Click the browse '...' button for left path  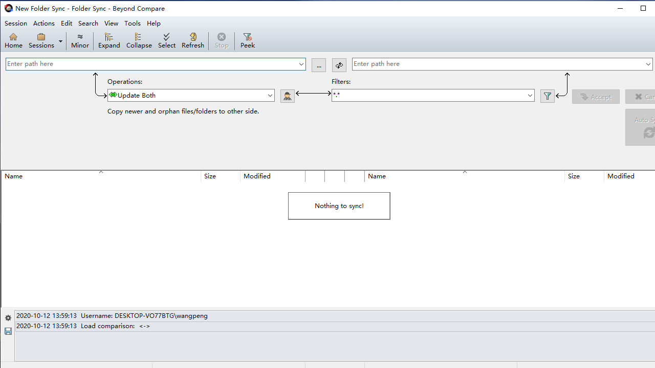pyautogui.click(x=318, y=65)
